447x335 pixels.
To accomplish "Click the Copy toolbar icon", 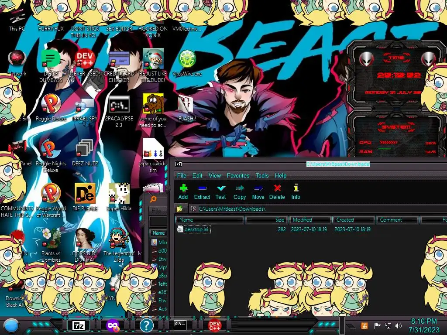I will point(240,192).
